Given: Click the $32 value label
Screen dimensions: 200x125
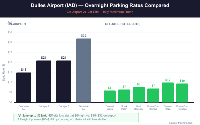Looking at the screenshot, I should (x=84, y=36).
